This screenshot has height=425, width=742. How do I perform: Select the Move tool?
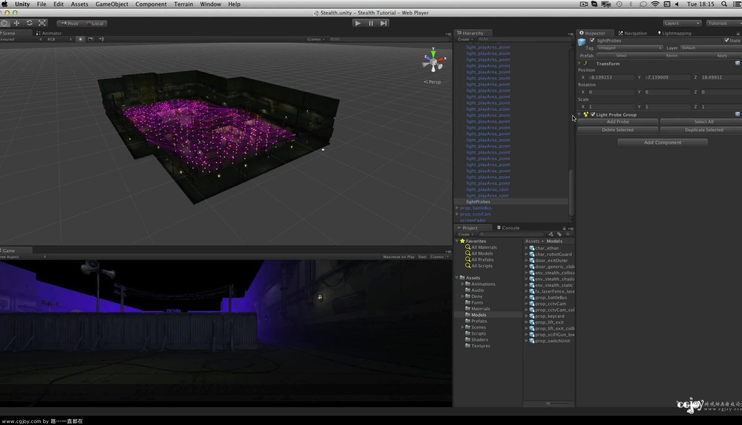coord(17,23)
